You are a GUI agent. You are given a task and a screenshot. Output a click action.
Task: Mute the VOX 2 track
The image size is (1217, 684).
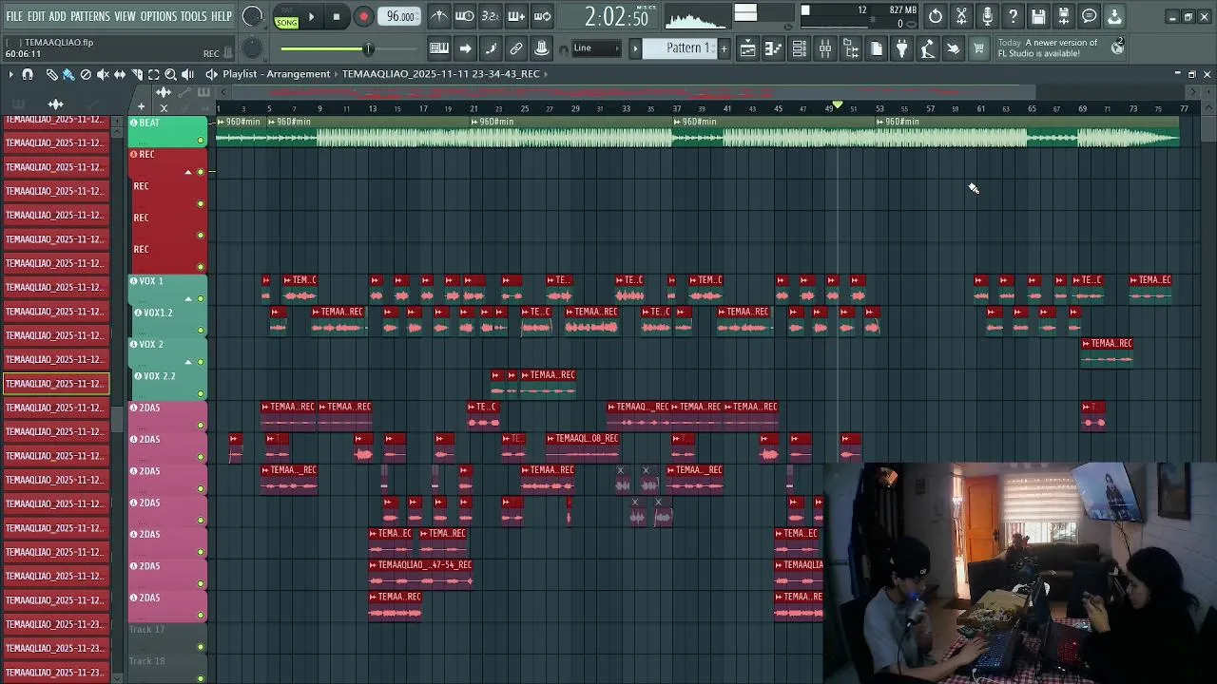pyautogui.click(x=201, y=362)
